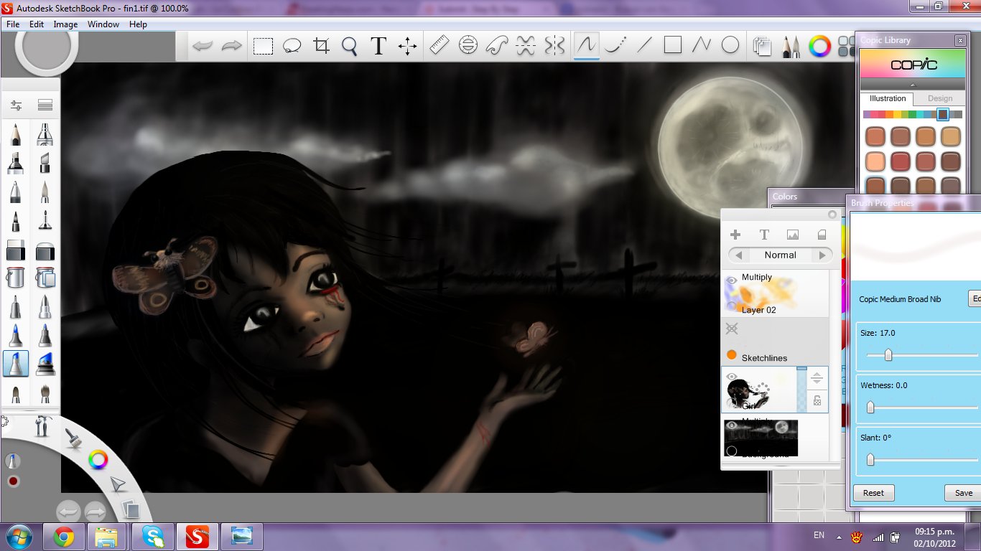The width and height of the screenshot is (981, 551).
Task: Click Save in Brush Properties
Action: 963,493
